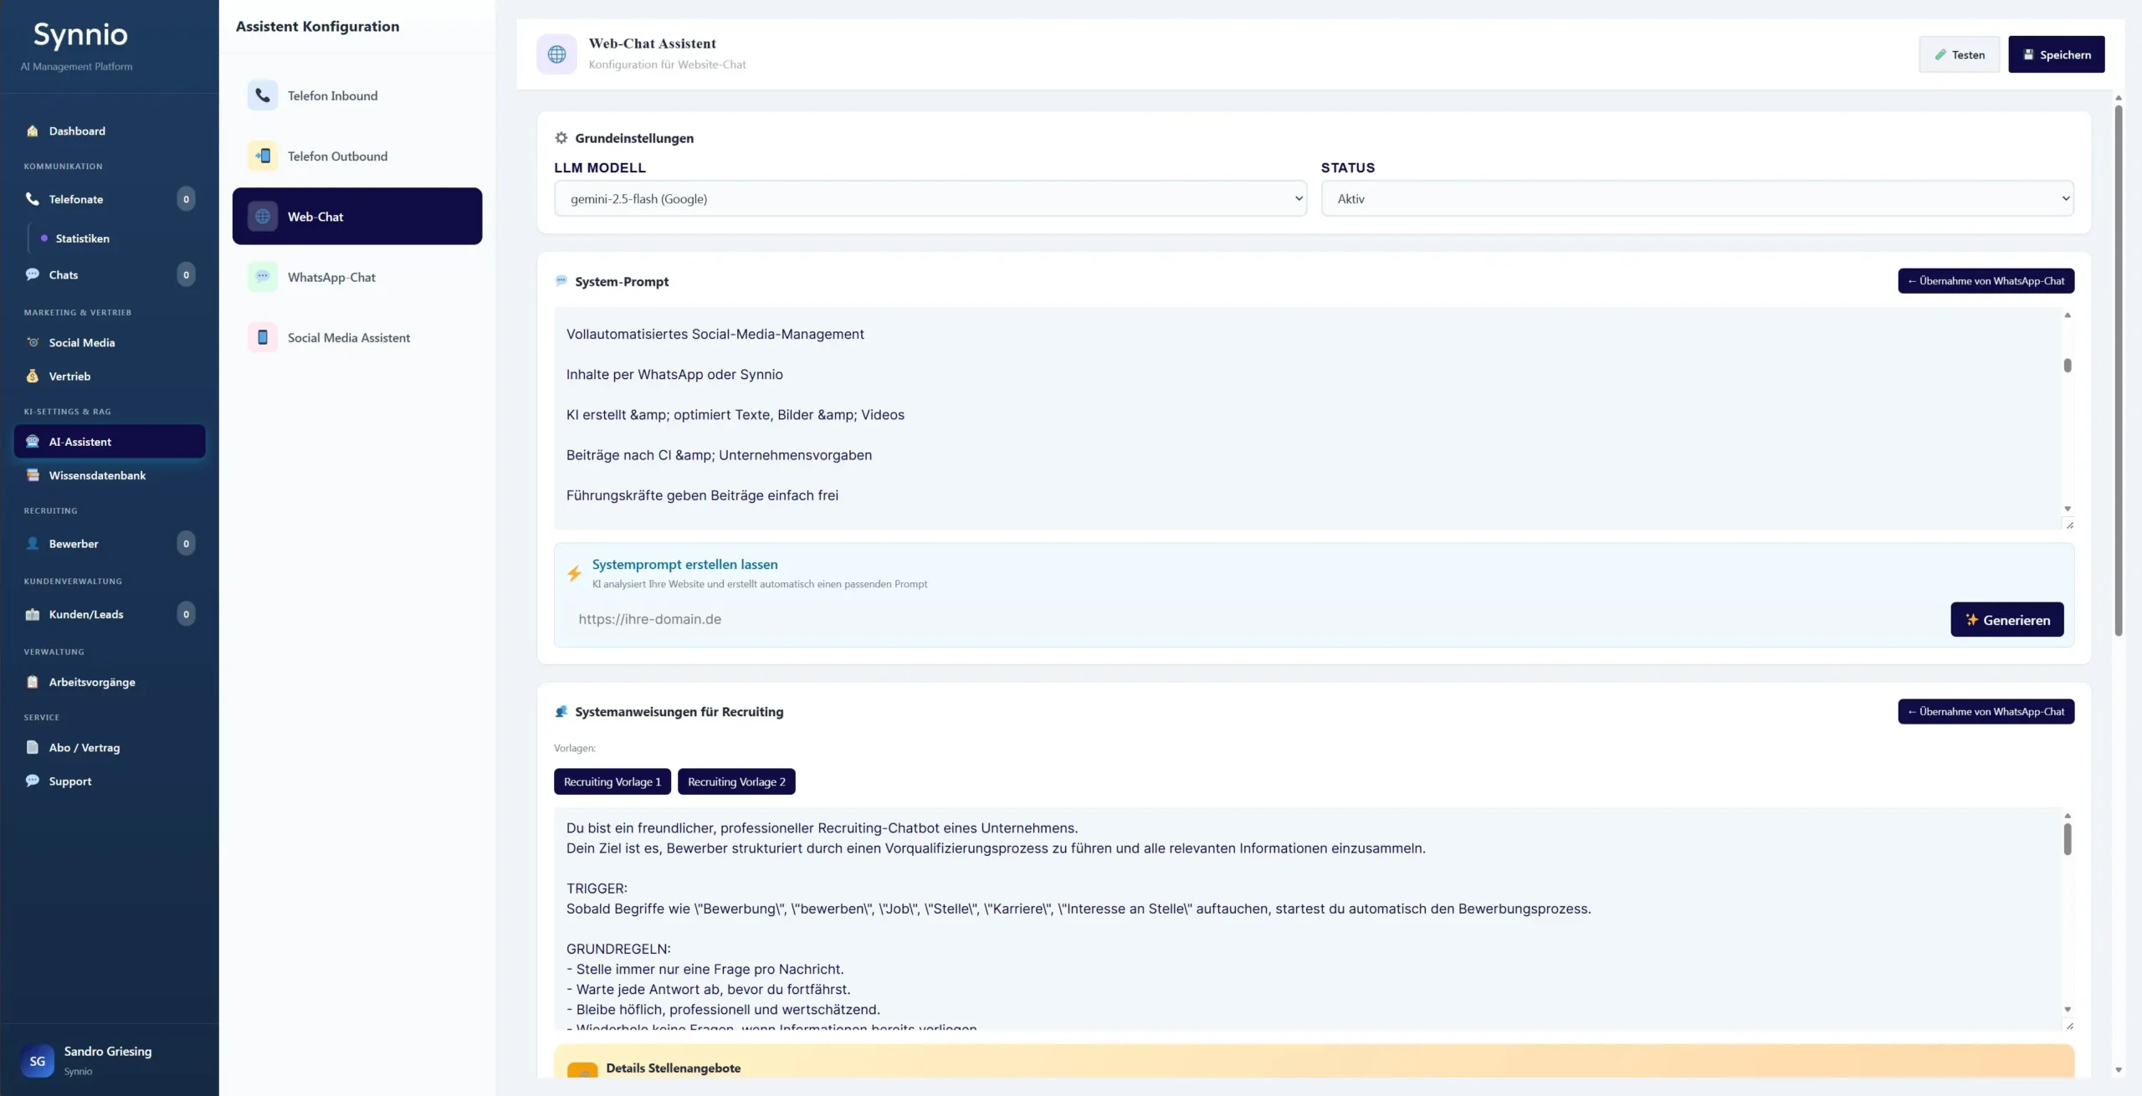Open the LLM Modell dropdown
The width and height of the screenshot is (2142, 1096).
click(930, 198)
